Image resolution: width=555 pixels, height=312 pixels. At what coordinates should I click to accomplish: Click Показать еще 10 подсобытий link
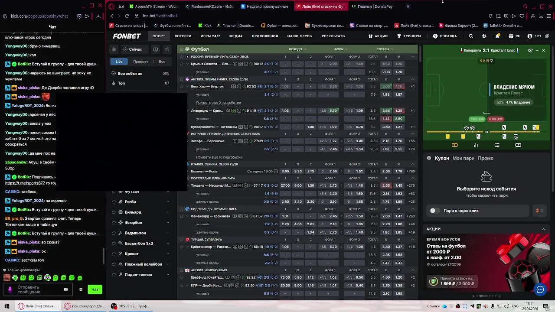[219, 157]
